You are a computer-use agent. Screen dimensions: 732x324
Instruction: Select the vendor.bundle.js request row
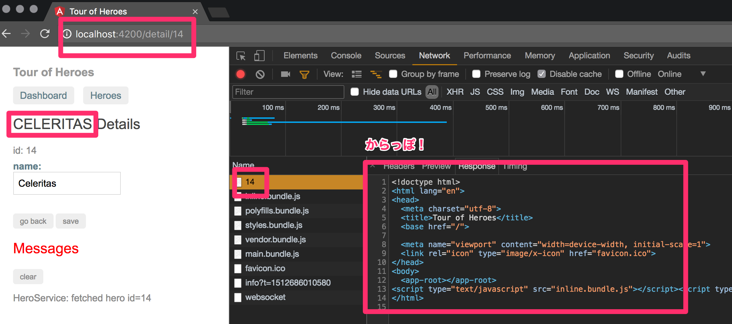[x=296, y=240]
